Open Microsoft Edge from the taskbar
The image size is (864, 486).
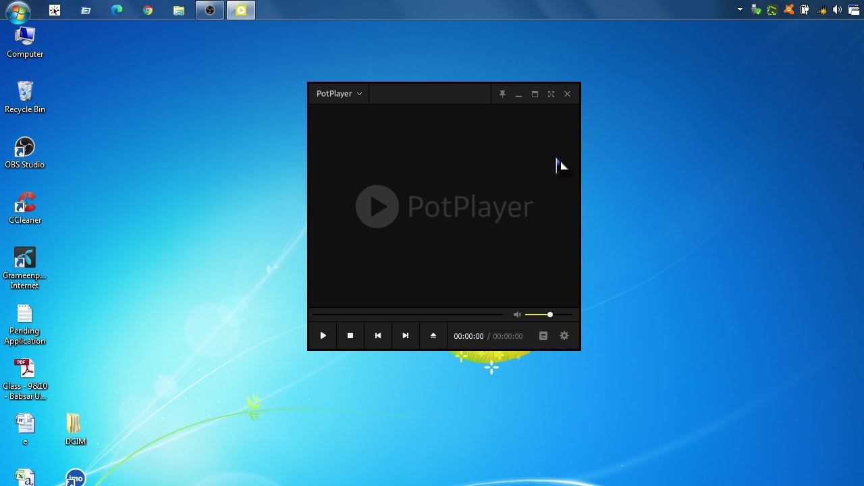click(x=117, y=10)
